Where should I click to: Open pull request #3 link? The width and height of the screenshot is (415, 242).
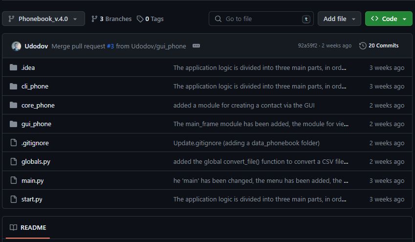(x=110, y=46)
